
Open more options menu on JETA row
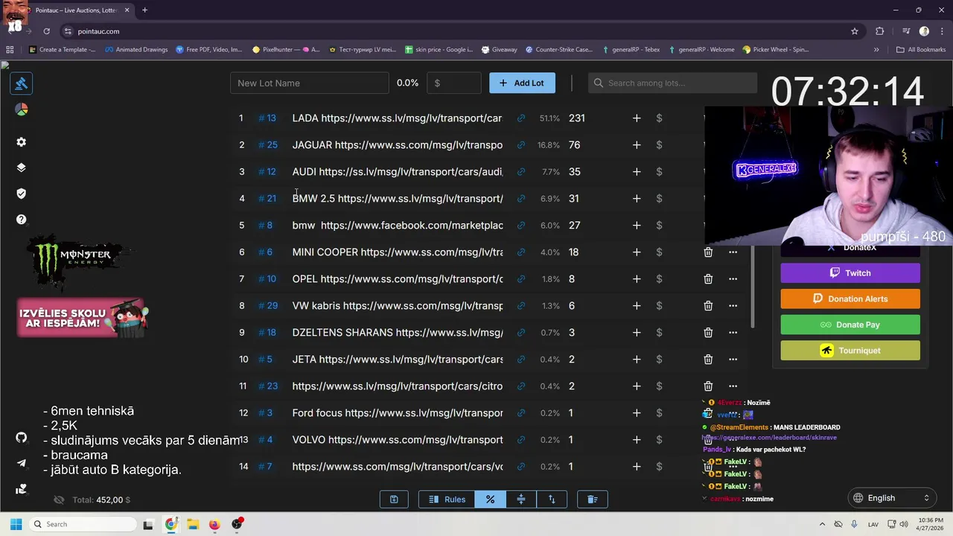coord(733,360)
